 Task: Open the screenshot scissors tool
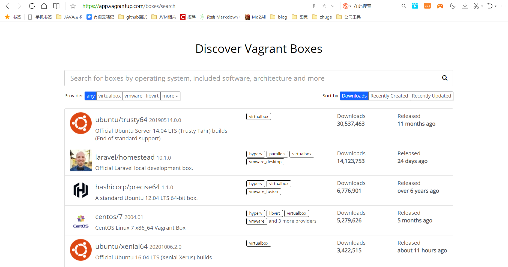click(x=476, y=6)
